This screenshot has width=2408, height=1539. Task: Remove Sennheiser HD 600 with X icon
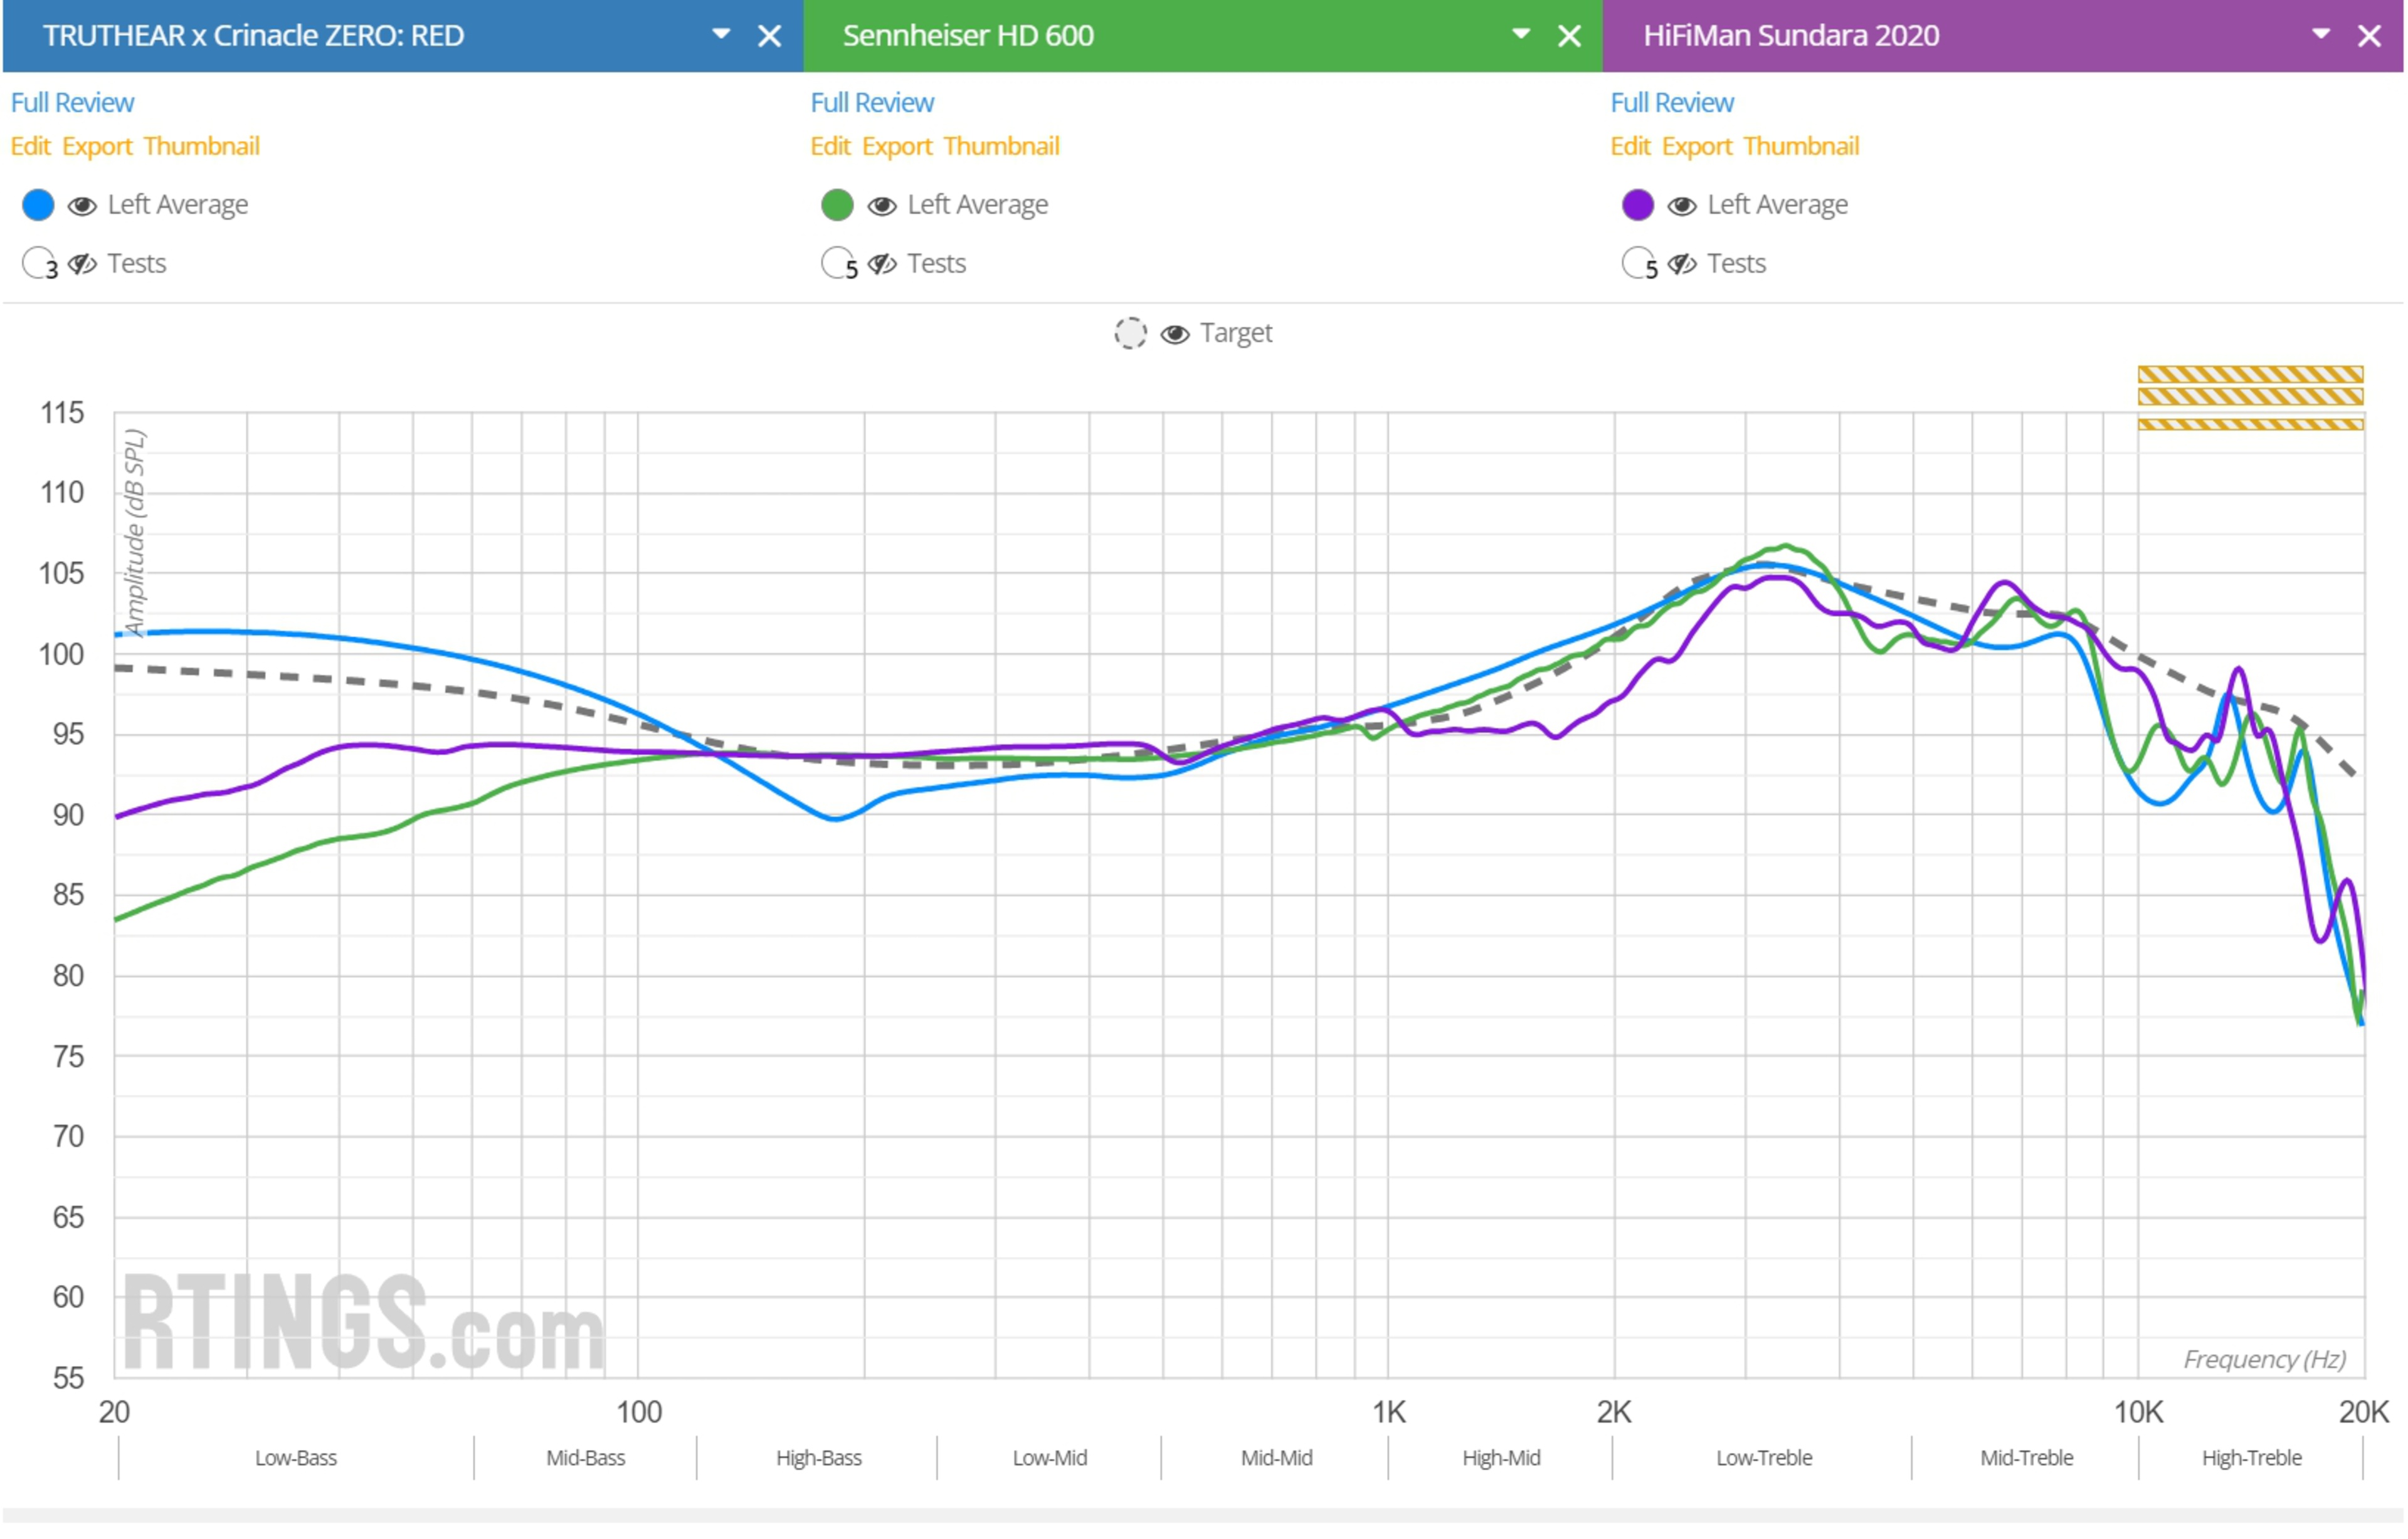click(x=1569, y=36)
